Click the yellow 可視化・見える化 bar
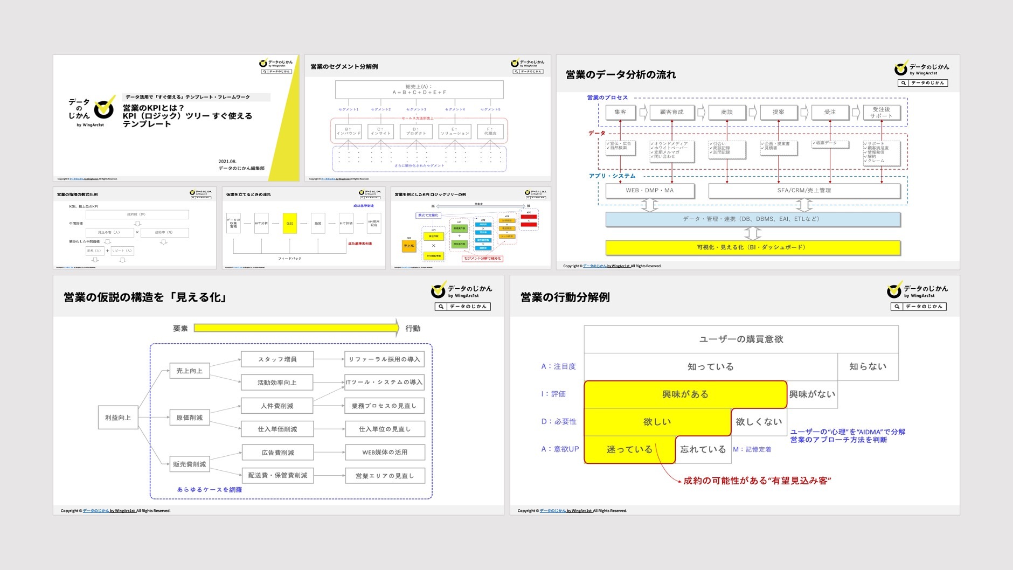The image size is (1013, 570). point(753,247)
